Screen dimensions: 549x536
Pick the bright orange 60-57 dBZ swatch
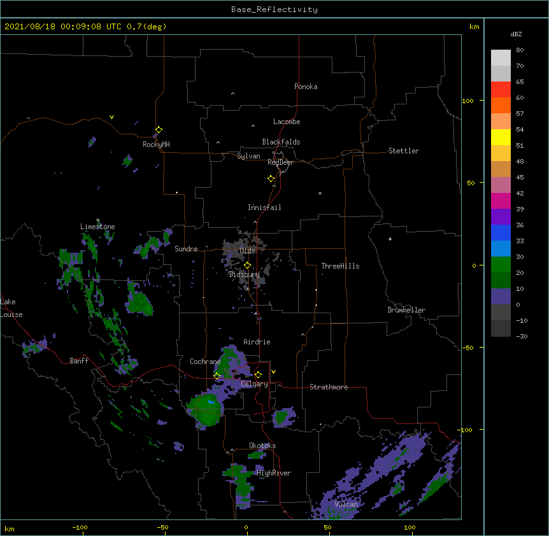coord(501,105)
